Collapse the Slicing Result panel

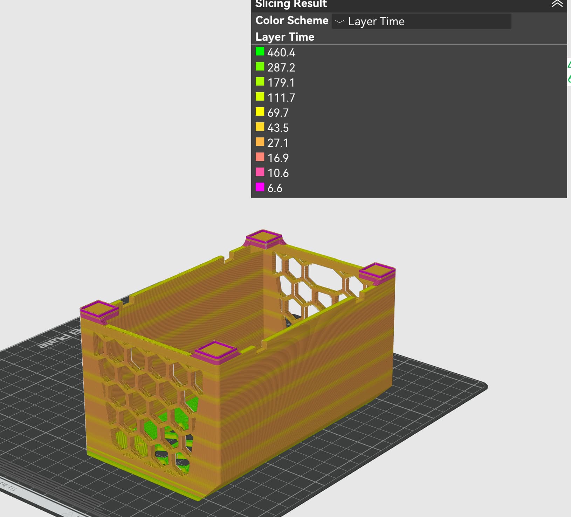pos(557,4)
